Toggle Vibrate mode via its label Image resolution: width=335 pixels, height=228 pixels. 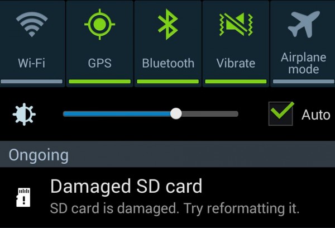236,63
